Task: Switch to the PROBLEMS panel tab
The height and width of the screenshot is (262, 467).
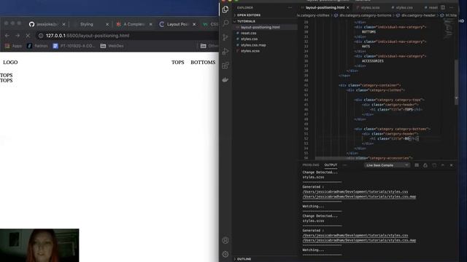Action: pyautogui.click(x=311, y=165)
